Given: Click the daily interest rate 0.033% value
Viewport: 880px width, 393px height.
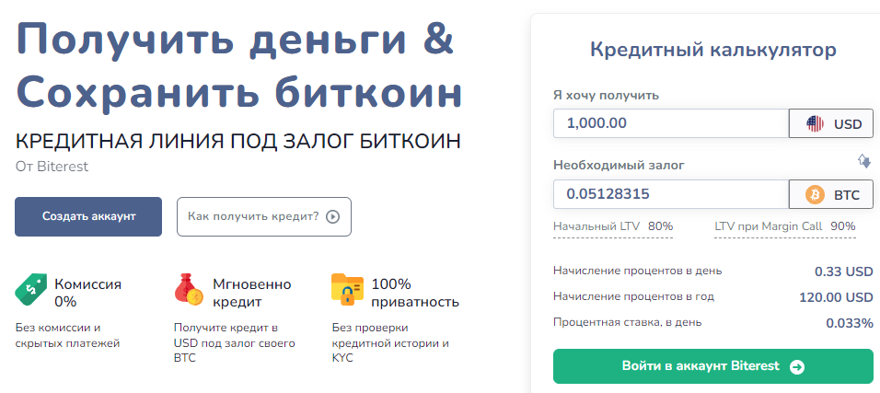Looking at the screenshot, I should coord(849,323).
